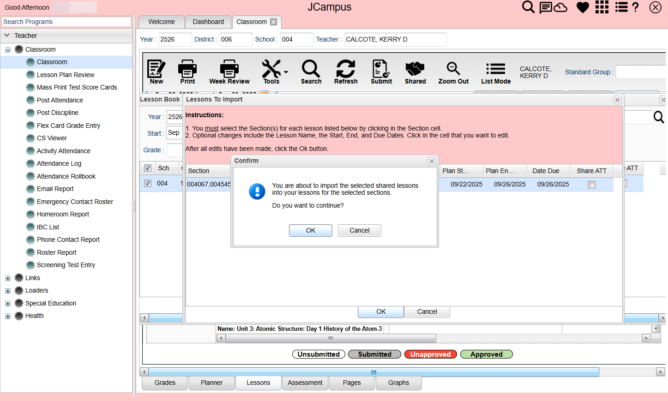Toggle the header checkbox beside Sch column
This screenshot has width=668, height=401.
tap(148, 168)
